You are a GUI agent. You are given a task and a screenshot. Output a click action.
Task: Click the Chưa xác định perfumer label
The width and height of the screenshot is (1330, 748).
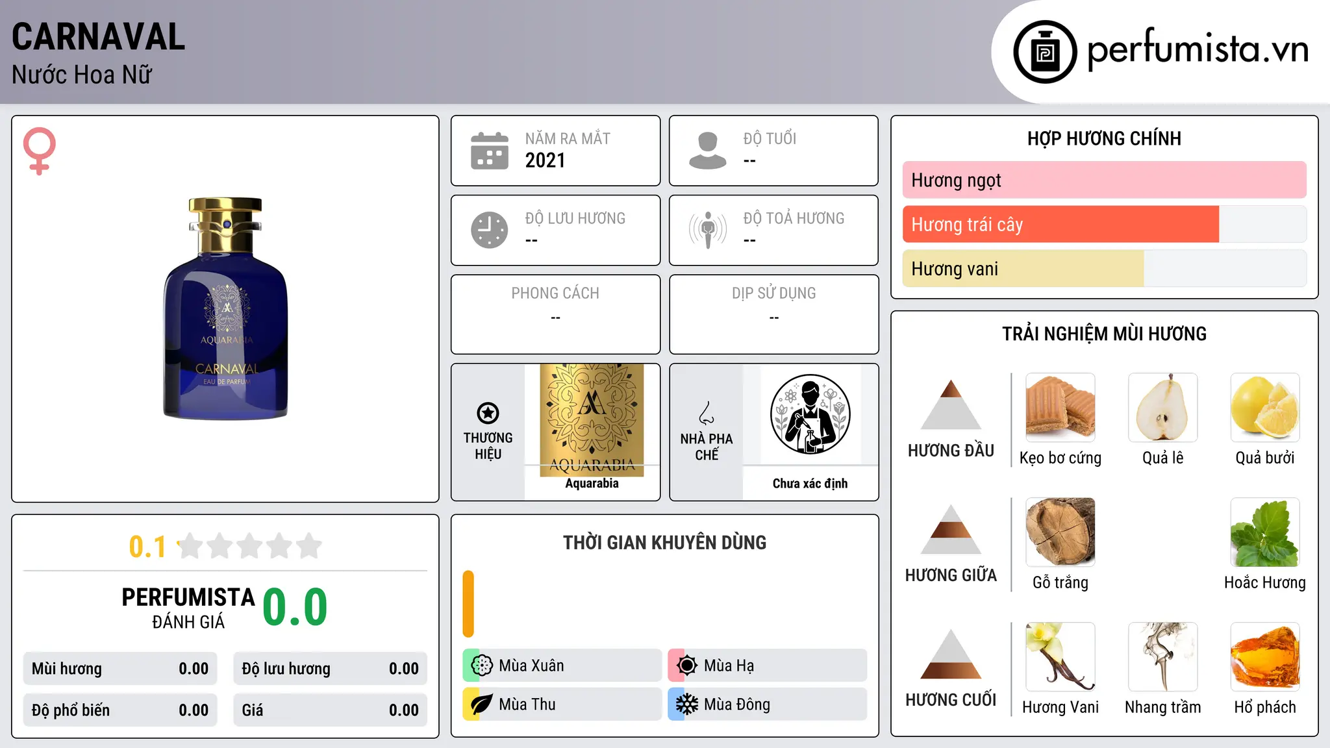810,483
